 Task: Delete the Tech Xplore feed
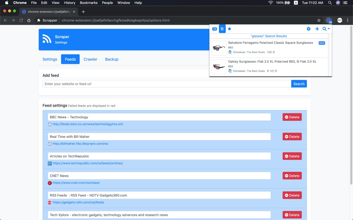292,215
